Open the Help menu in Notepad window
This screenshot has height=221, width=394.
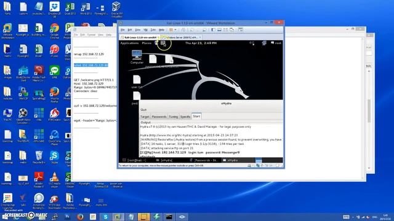pyautogui.click(x=108, y=35)
